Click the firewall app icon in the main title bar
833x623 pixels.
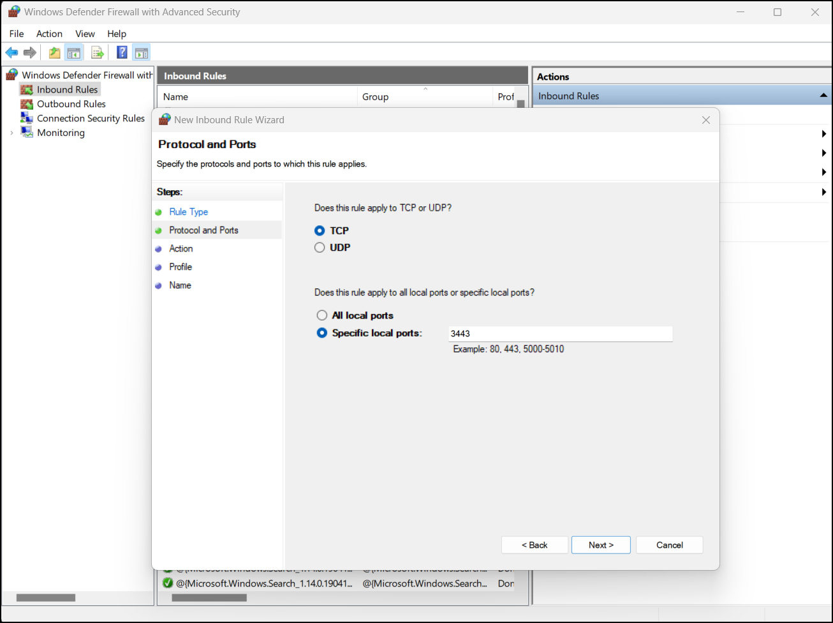(x=13, y=12)
